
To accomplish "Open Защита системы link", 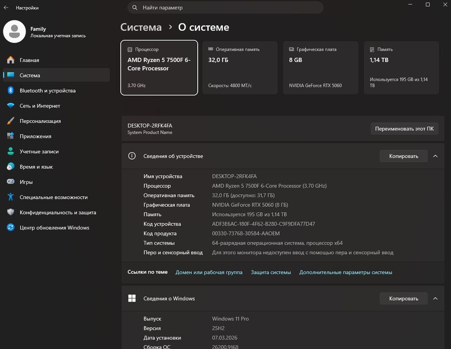I will pyautogui.click(x=271, y=272).
